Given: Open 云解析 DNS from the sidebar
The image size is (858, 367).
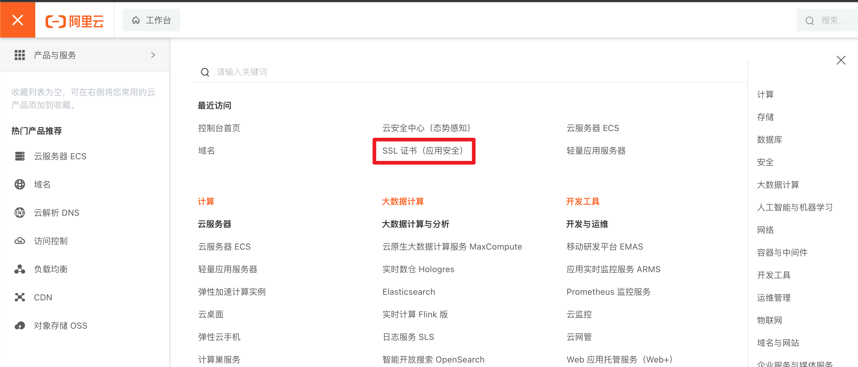Looking at the screenshot, I should pos(57,213).
